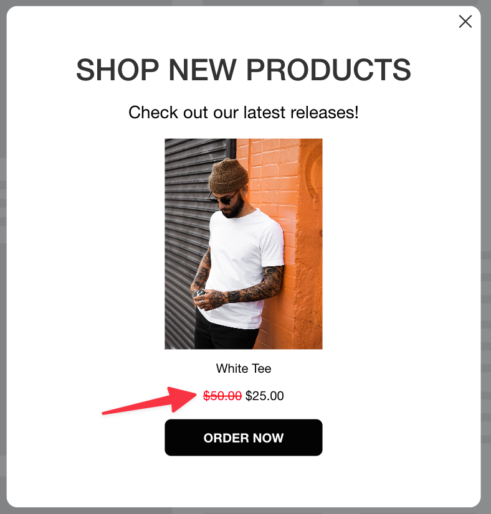Close the Shop New Products popup
Image resolution: width=491 pixels, height=514 pixels.
(465, 22)
